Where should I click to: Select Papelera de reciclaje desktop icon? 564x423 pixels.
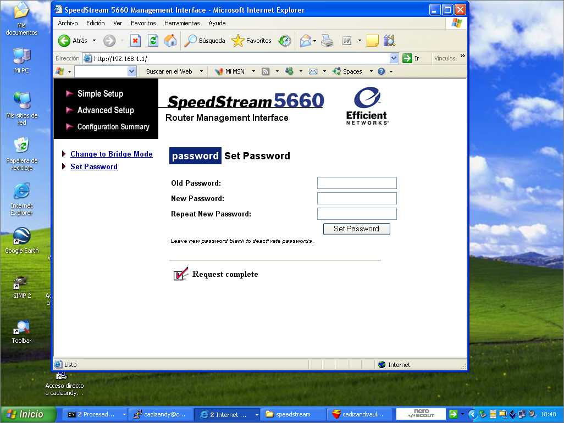tap(21, 154)
